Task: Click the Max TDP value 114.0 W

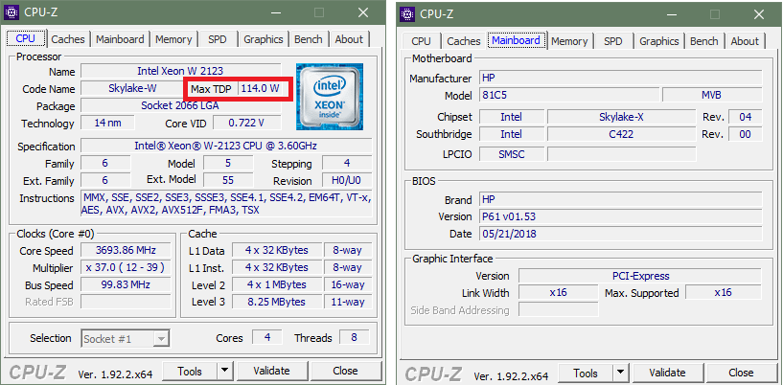Action: (x=260, y=89)
